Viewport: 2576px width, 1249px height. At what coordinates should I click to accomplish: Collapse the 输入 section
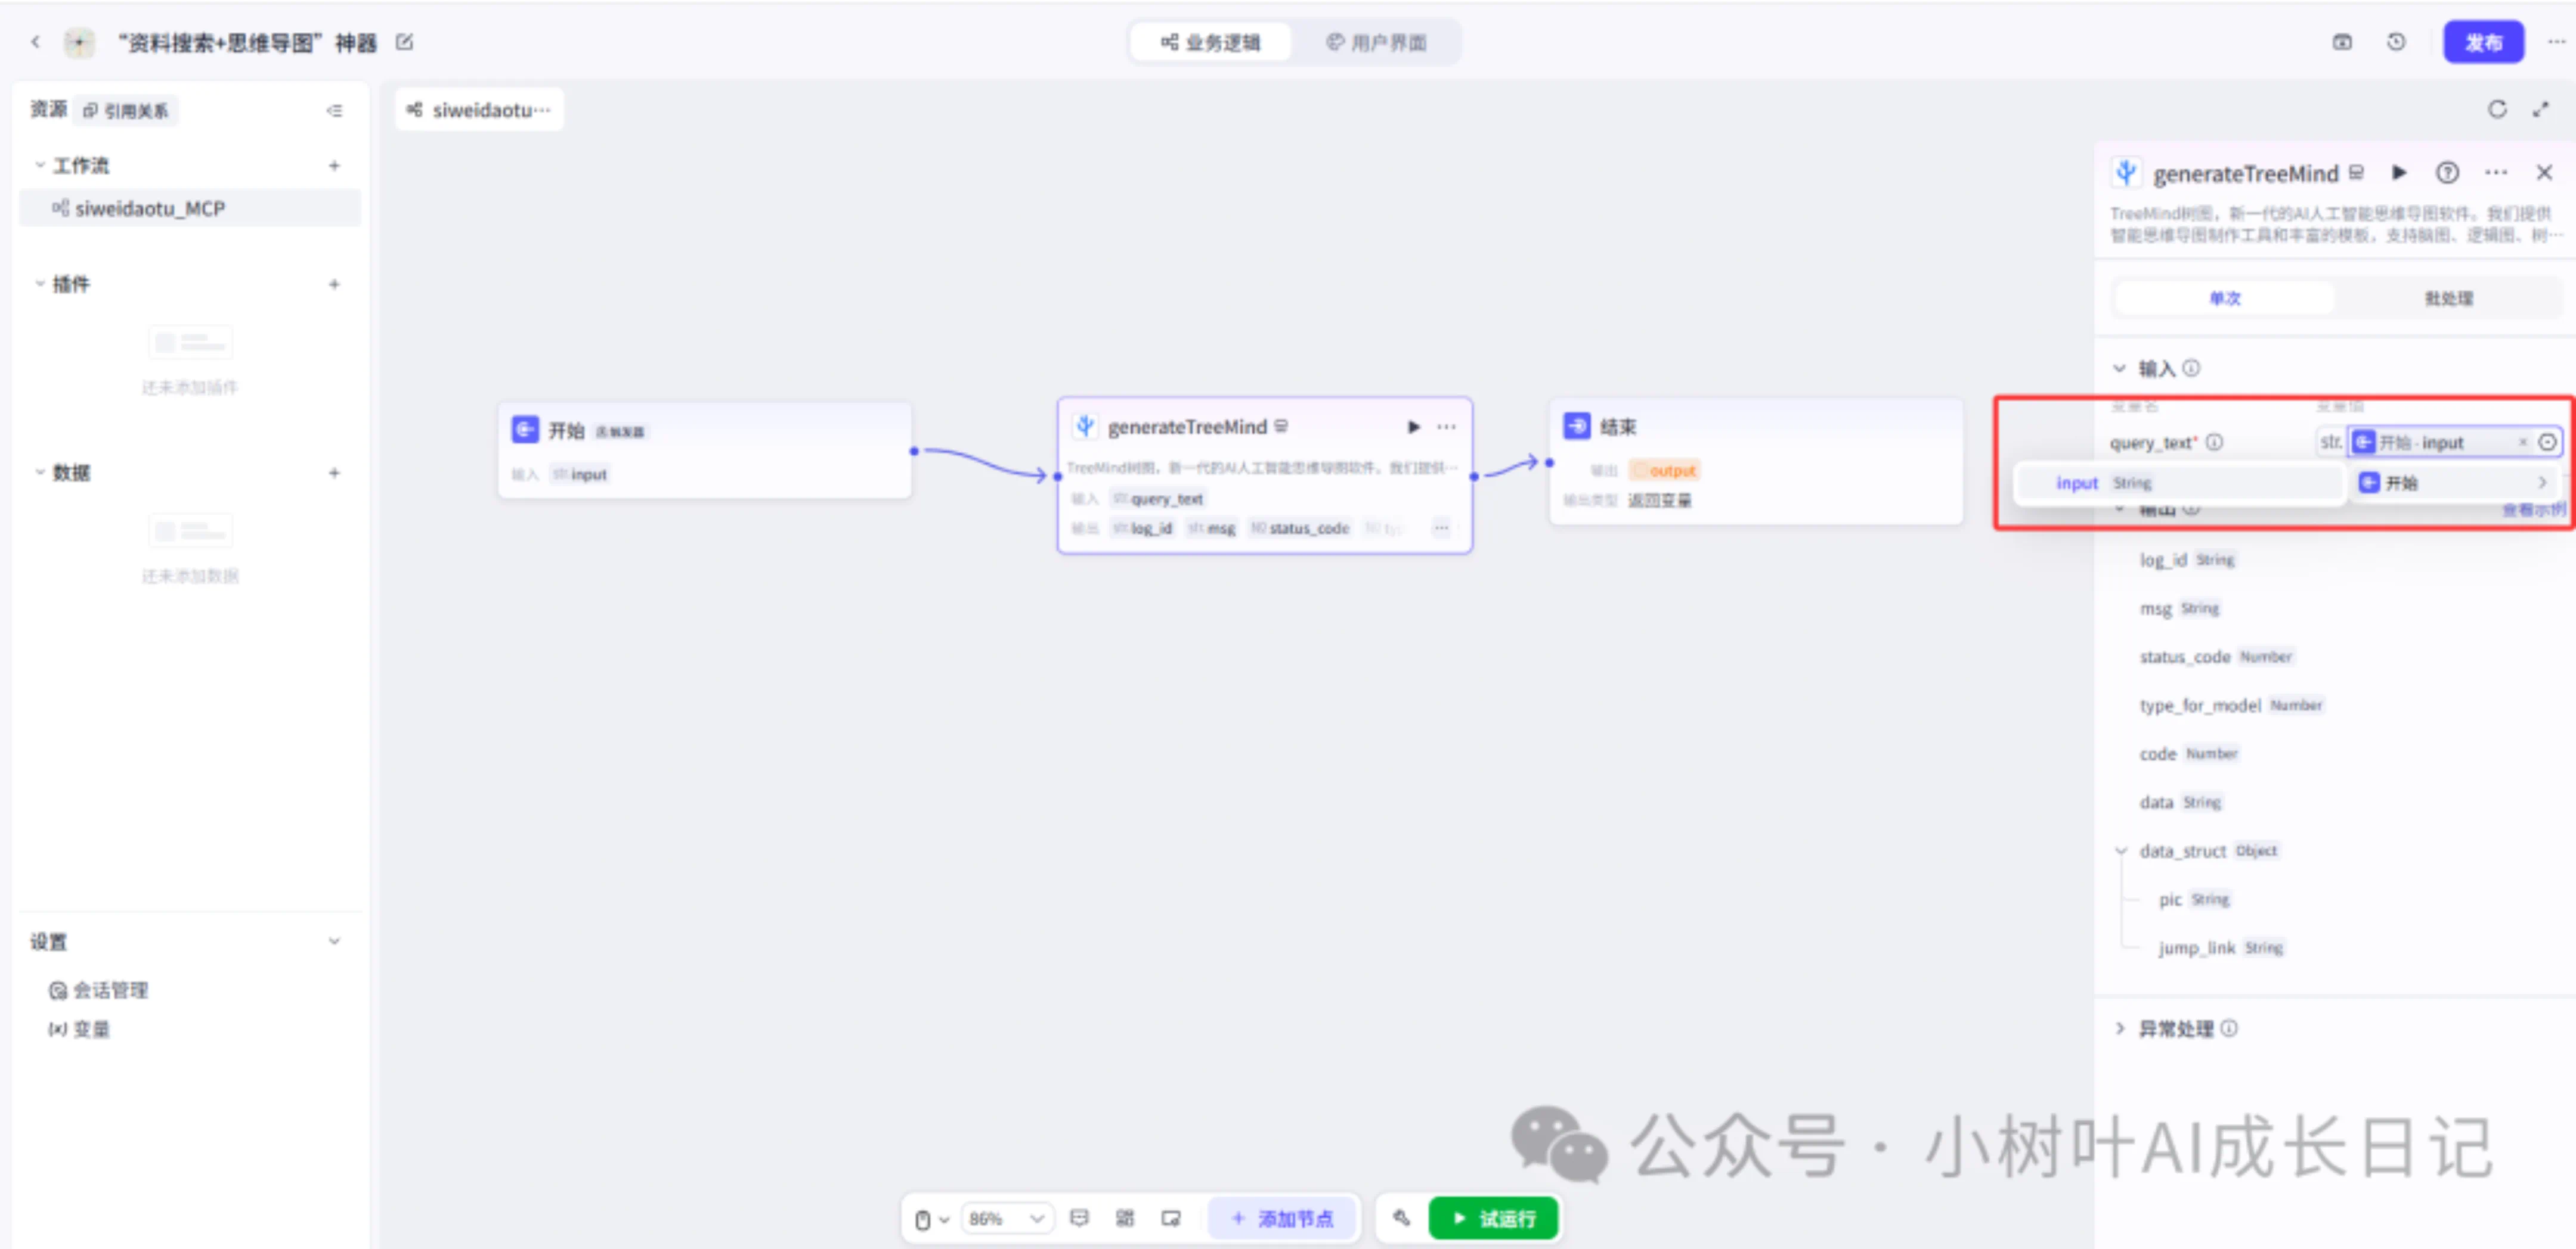pyautogui.click(x=2119, y=369)
